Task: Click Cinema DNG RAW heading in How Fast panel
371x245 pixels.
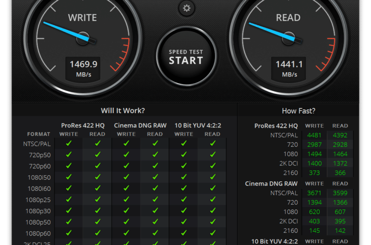Action: [x=271, y=184]
